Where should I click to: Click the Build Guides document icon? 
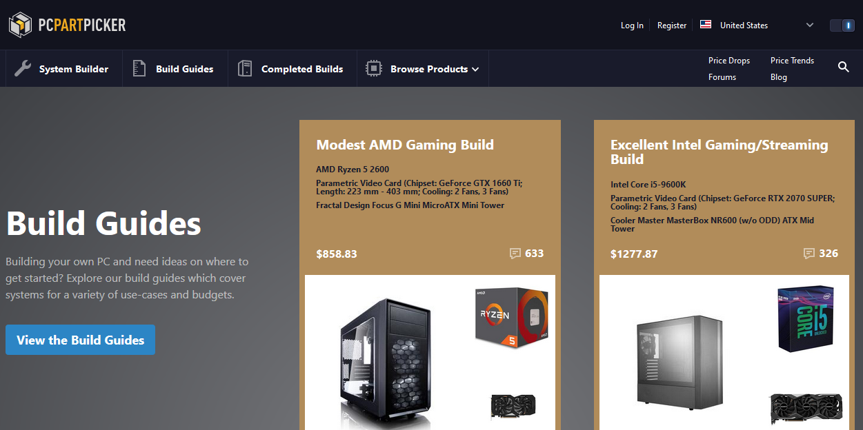(139, 68)
